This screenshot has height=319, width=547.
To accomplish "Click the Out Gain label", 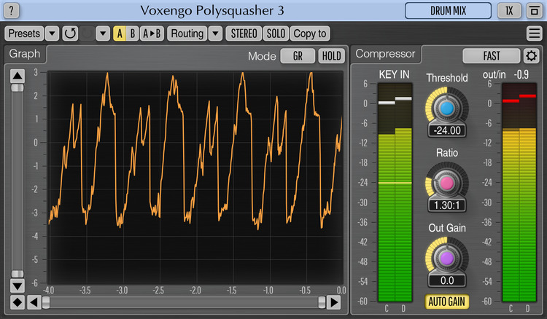I will (x=447, y=228).
